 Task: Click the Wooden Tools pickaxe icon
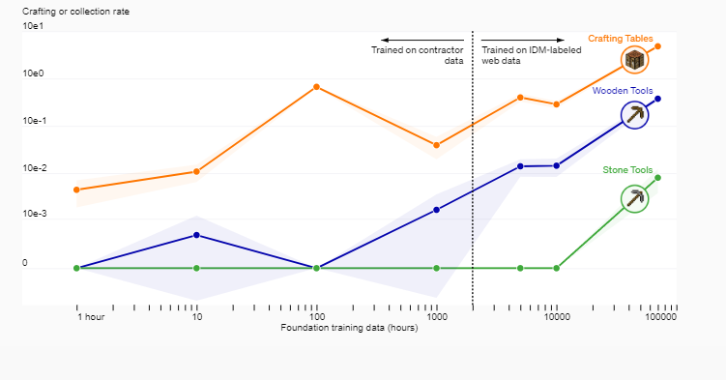pyautogui.click(x=634, y=115)
